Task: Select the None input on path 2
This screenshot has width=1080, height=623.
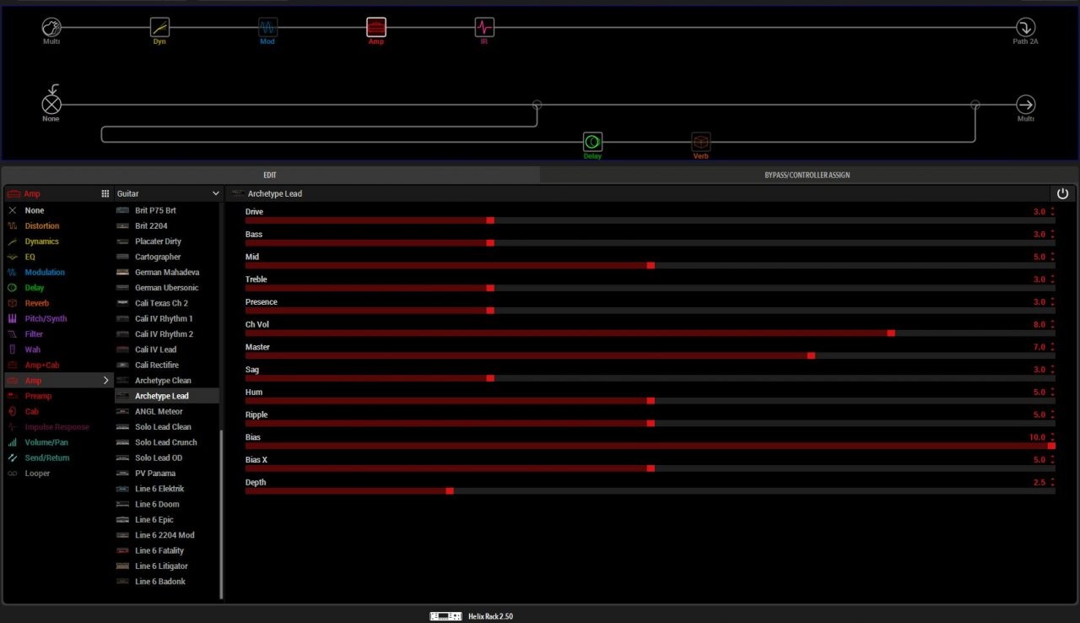Action: pos(51,105)
